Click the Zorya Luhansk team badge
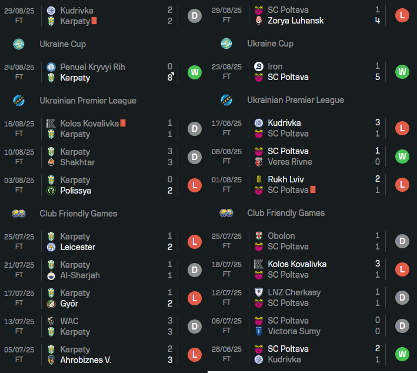417x373 pixels. 259,21
